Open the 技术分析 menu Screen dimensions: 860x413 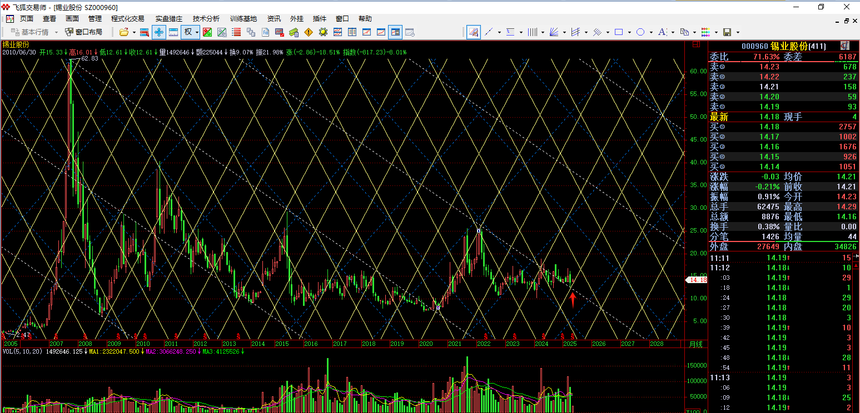[206, 18]
